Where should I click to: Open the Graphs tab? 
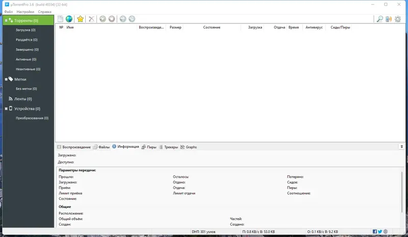coord(188,147)
